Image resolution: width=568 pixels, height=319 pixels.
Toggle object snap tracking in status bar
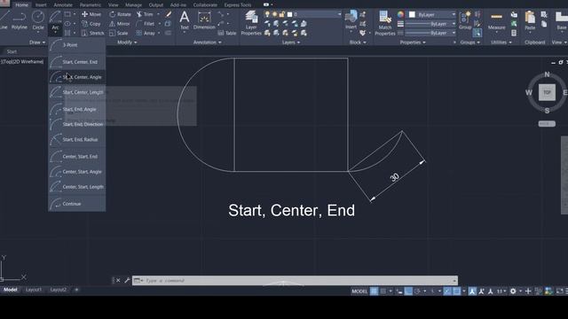[447, 292]
